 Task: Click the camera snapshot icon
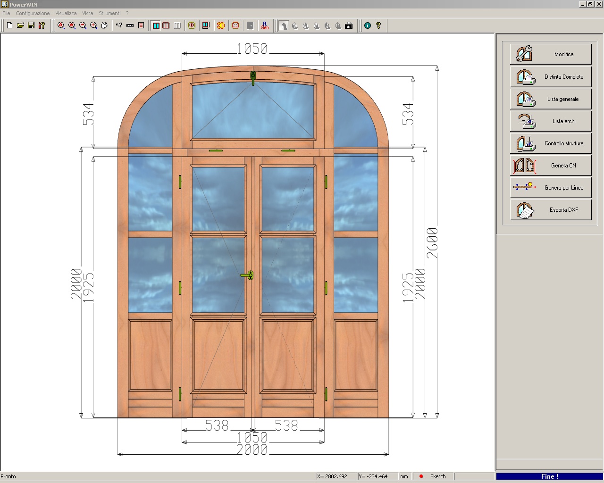(349, 25)
